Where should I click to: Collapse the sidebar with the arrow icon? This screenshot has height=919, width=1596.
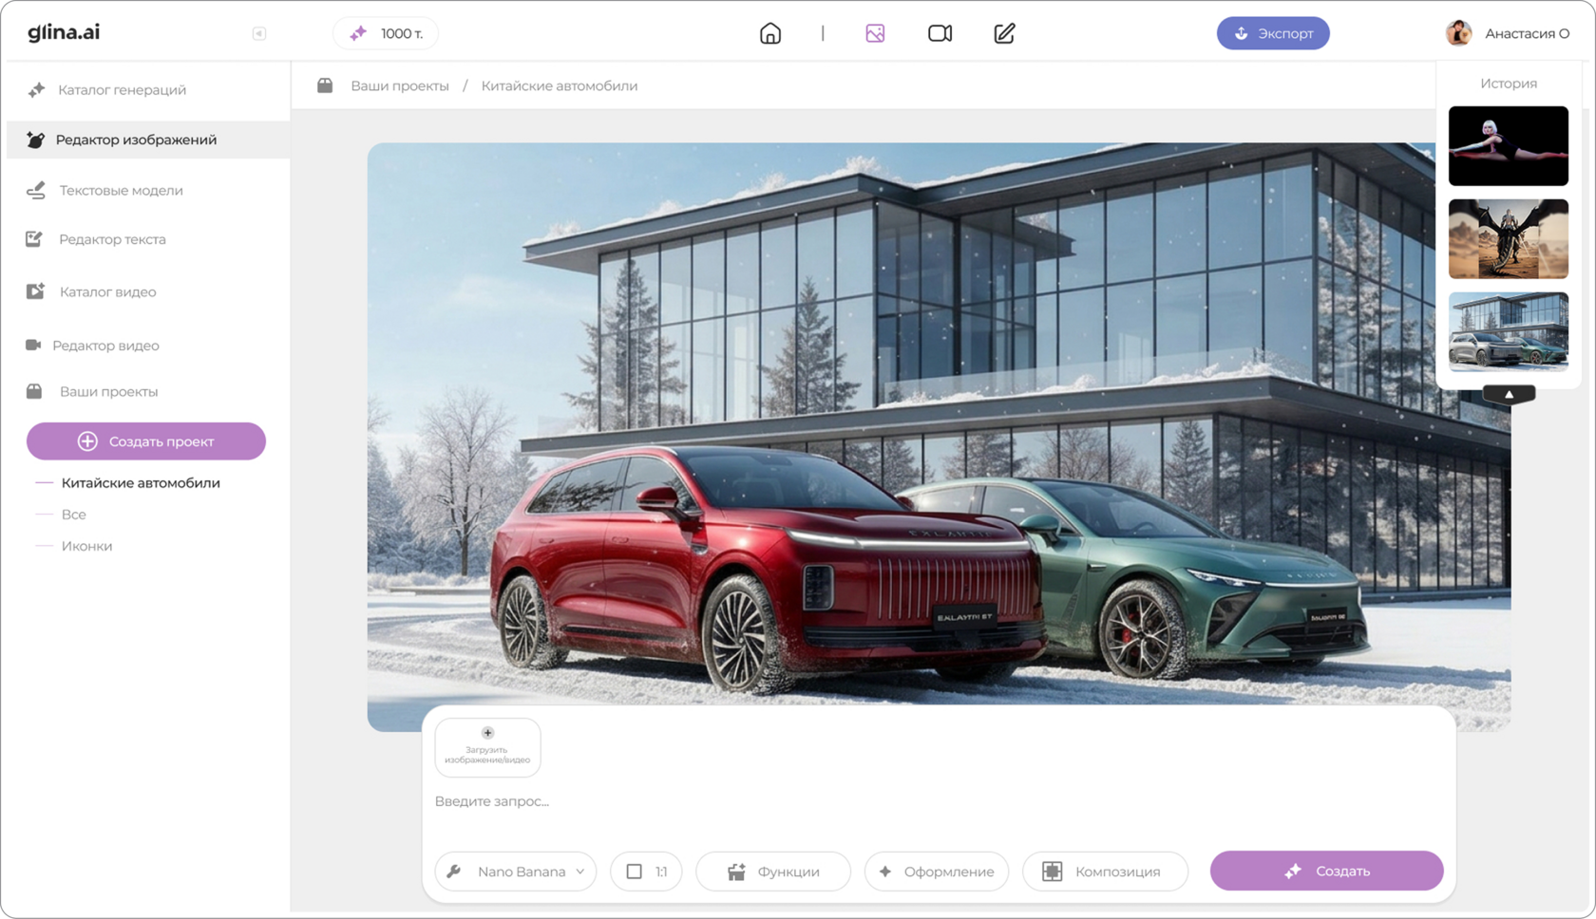coord(259,34)
